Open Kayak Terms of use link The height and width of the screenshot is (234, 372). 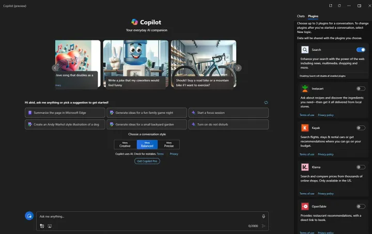click(x=307, y=154)
